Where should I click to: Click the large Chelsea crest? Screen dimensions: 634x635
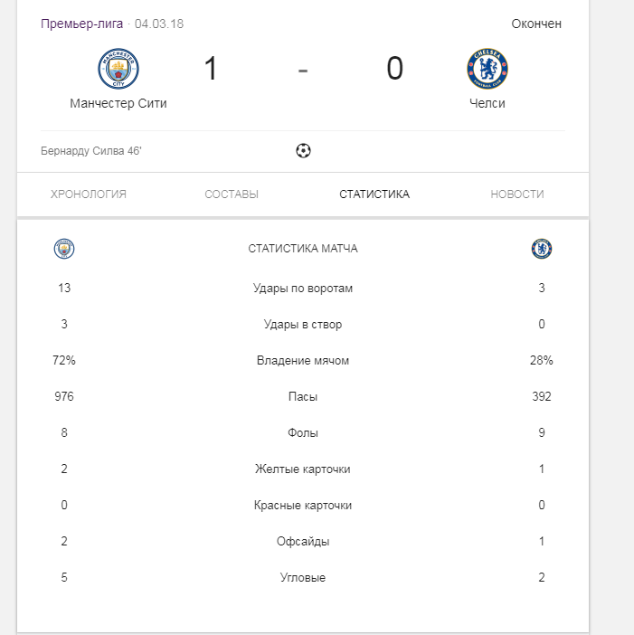pos(487,69)
